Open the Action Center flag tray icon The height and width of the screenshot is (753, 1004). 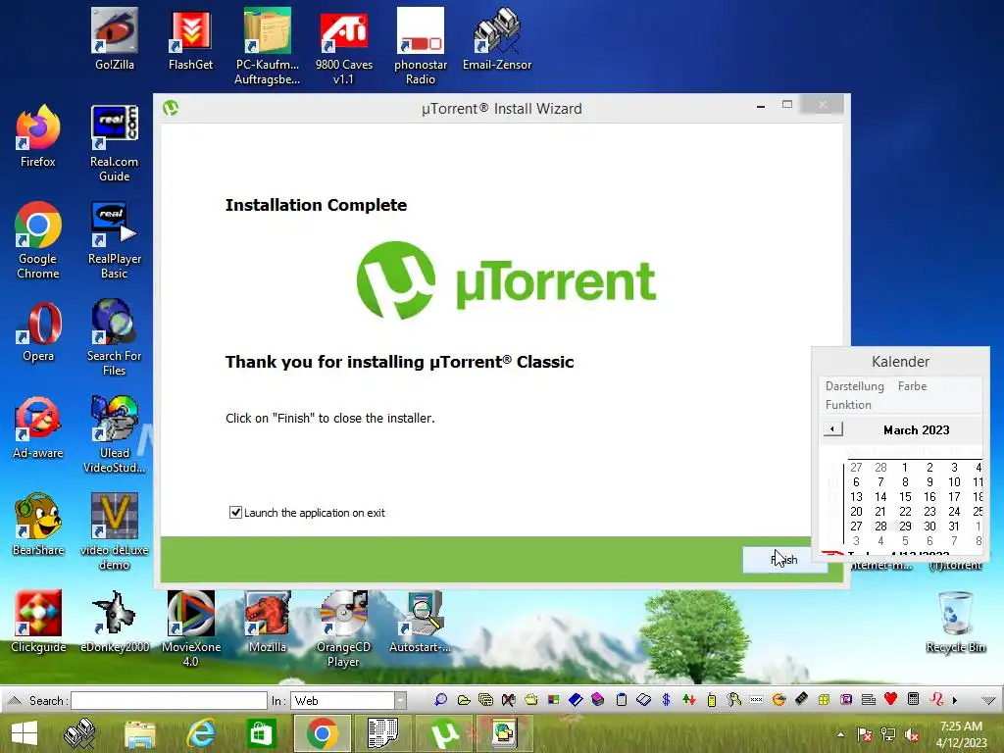tap(864, 734)
